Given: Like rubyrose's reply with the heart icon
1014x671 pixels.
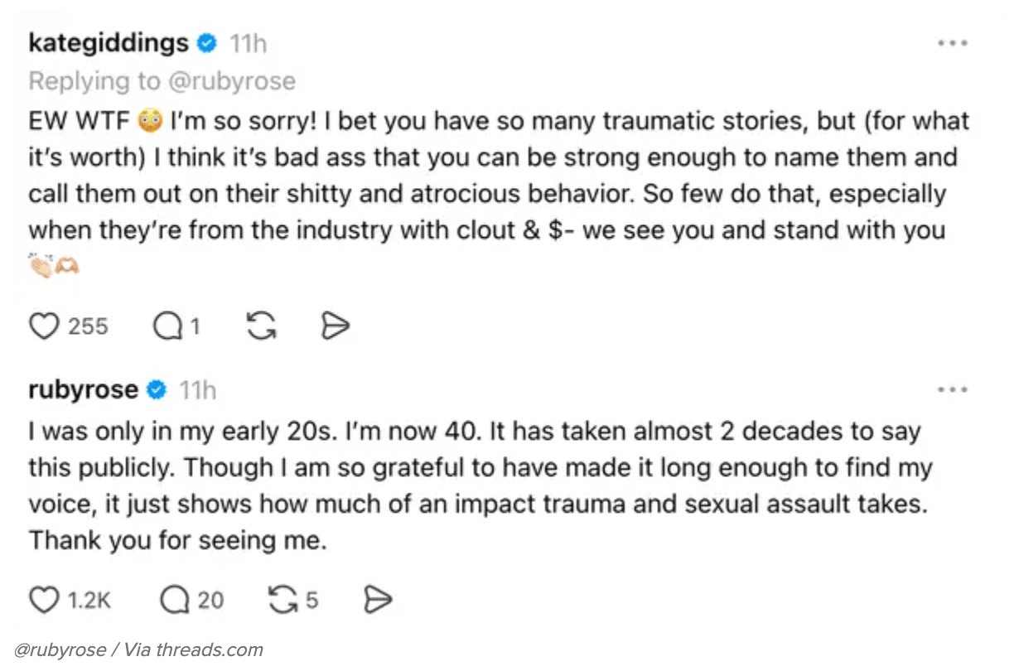Looking at the screenshot, I should (x=44, y=600).
